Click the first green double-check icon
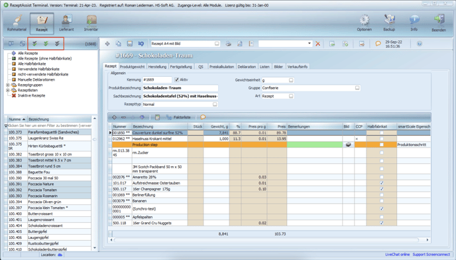The height and width of the screenshot is (260, 456). pos(34,44)
